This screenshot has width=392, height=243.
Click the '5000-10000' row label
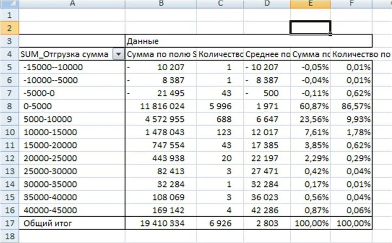(72, 119)
